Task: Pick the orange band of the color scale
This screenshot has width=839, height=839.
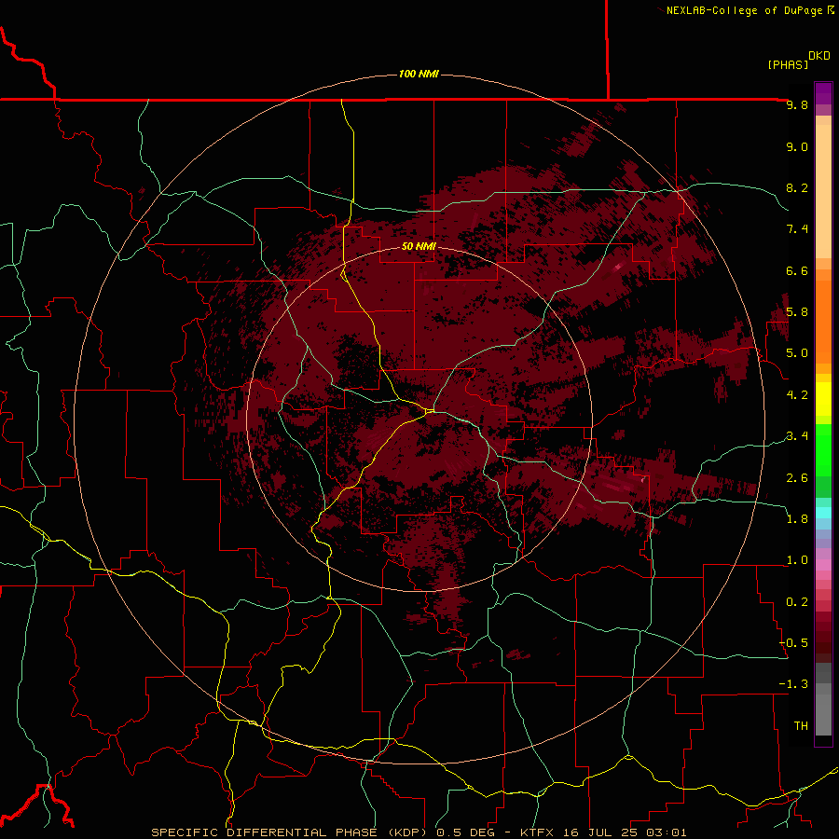Action: 823,323
